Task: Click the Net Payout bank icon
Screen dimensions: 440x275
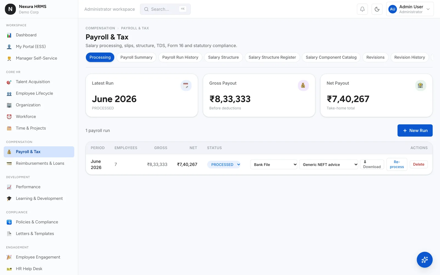Action: 420,86
